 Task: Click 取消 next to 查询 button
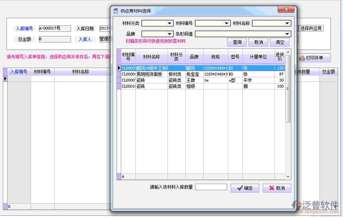coord(259,42)
